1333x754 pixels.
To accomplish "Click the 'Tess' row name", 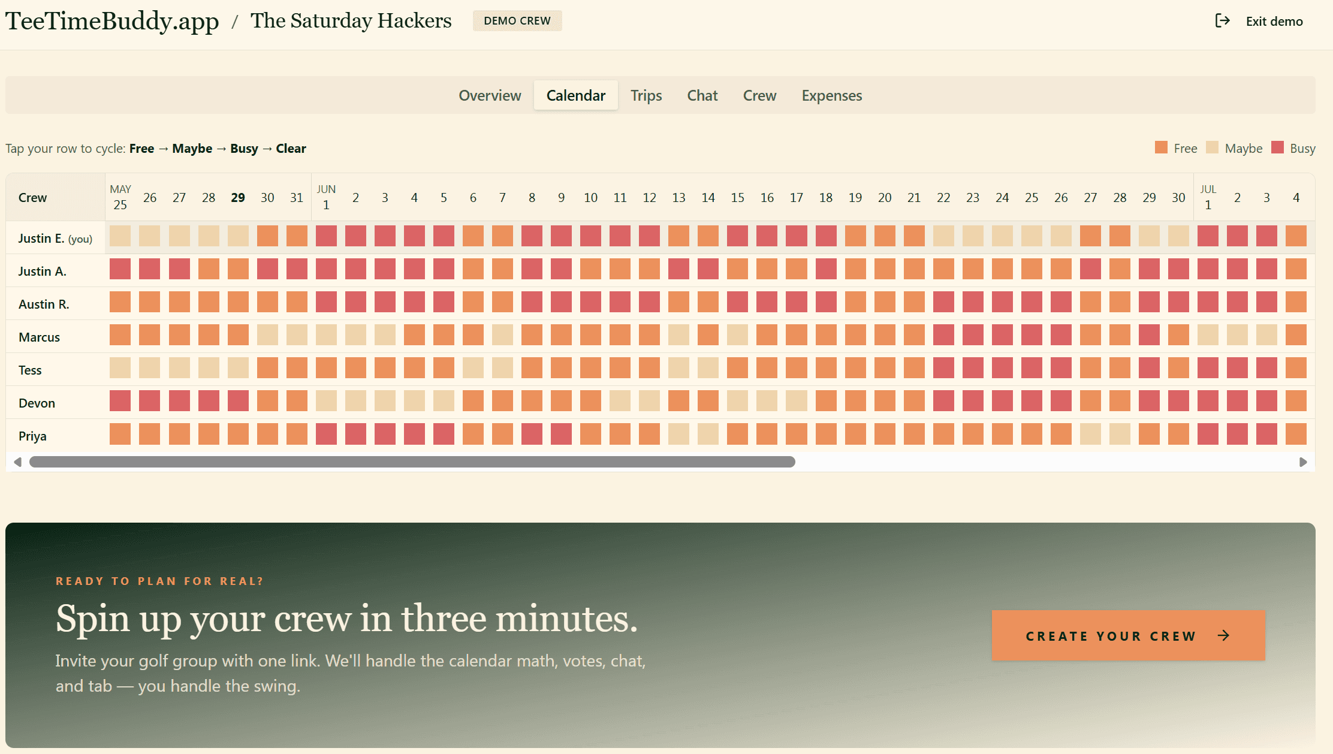I will tap(30, 370).
